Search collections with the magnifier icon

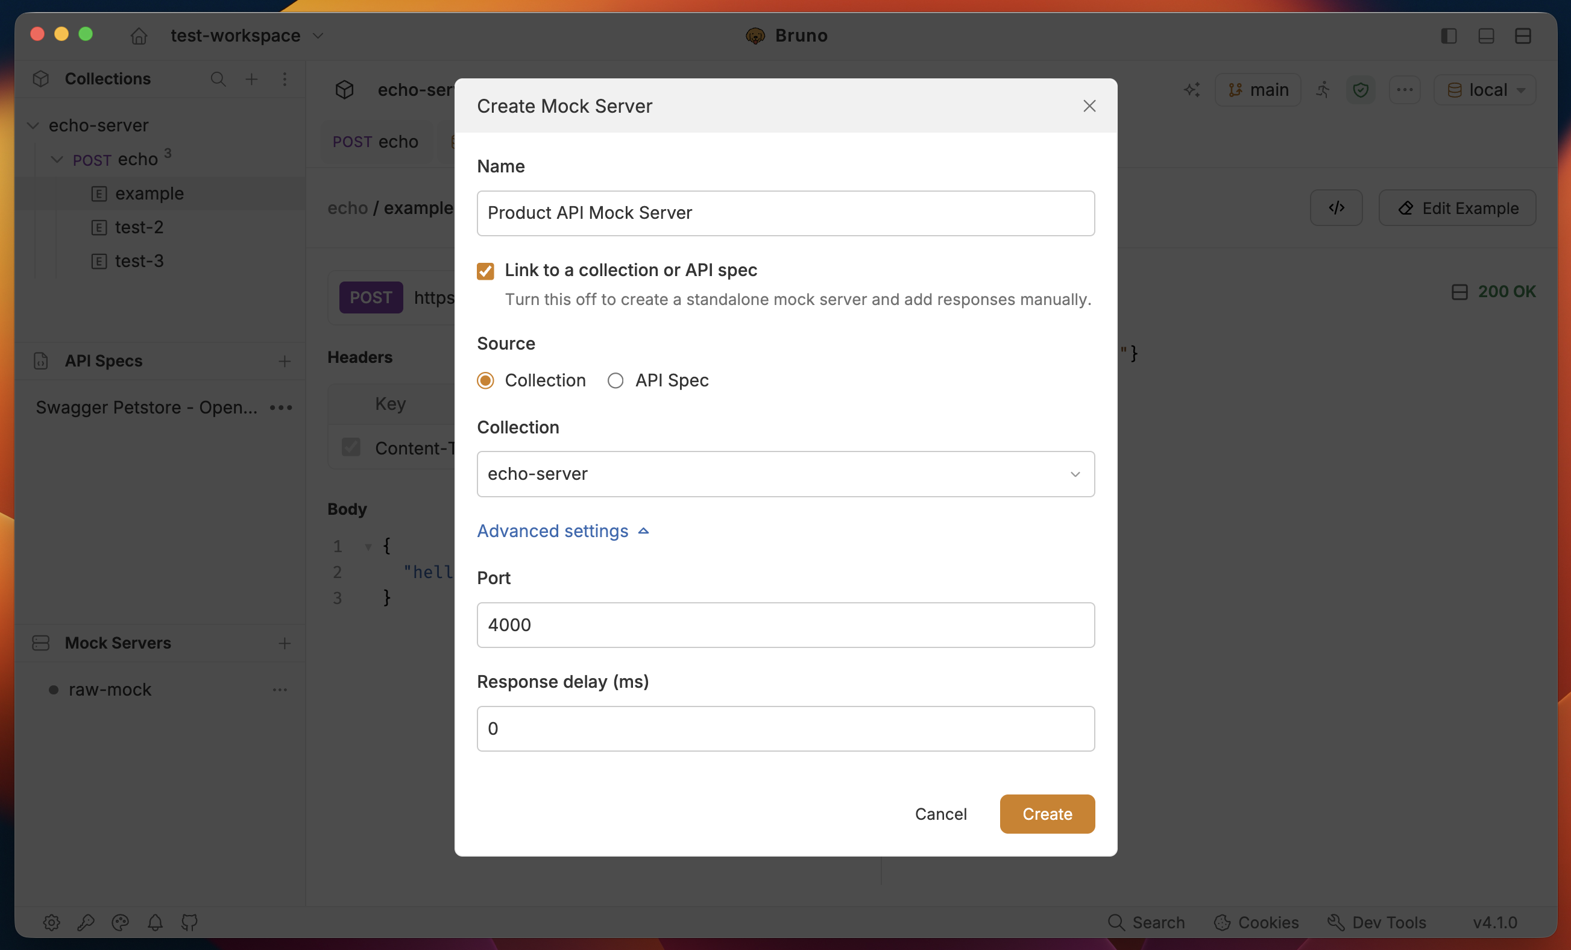pyautogui.click(x=218, y=79)
